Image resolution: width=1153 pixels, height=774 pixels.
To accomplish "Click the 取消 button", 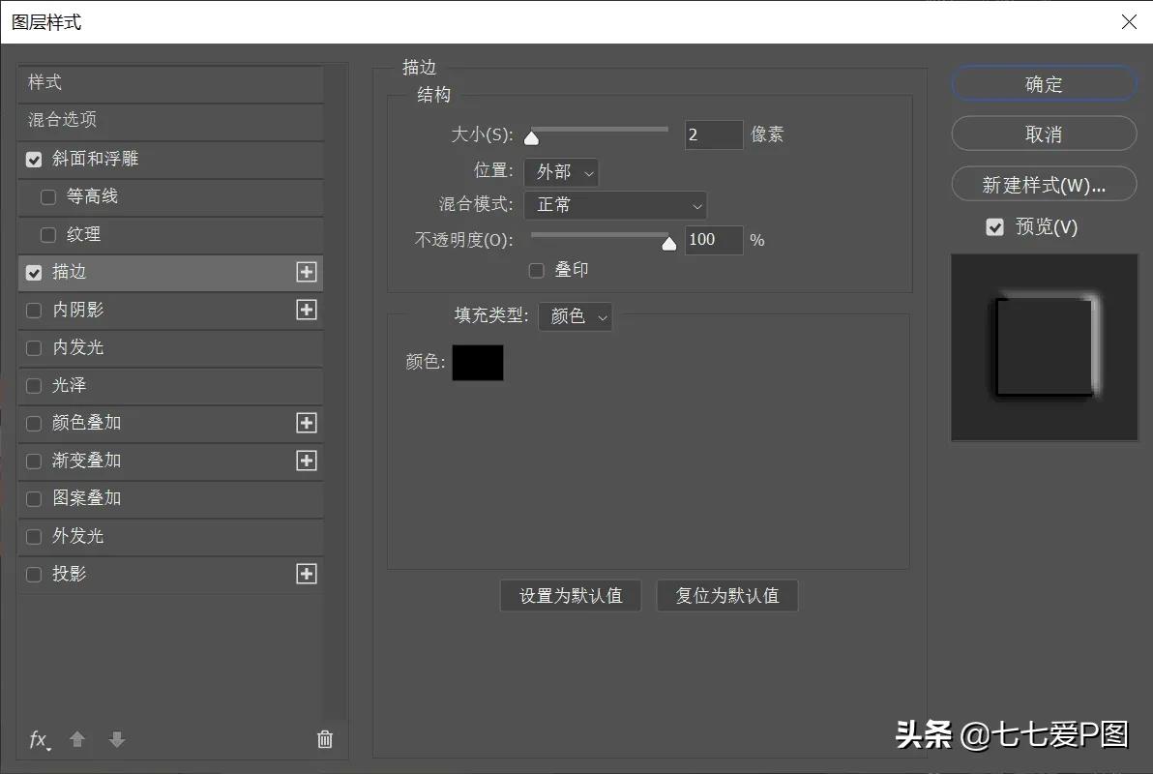I will coord(1044,134).
